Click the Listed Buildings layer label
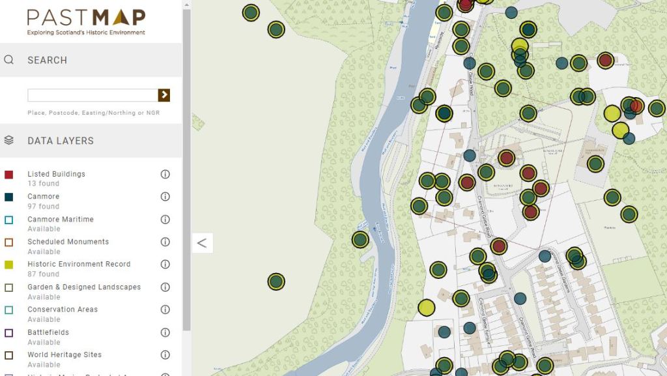The height and width of the screenshot is (376, 667). click(x=56, y=174)
